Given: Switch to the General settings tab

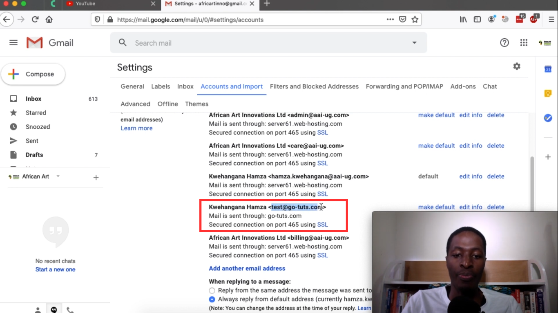Looking at the screenshot, I should 132,86.
